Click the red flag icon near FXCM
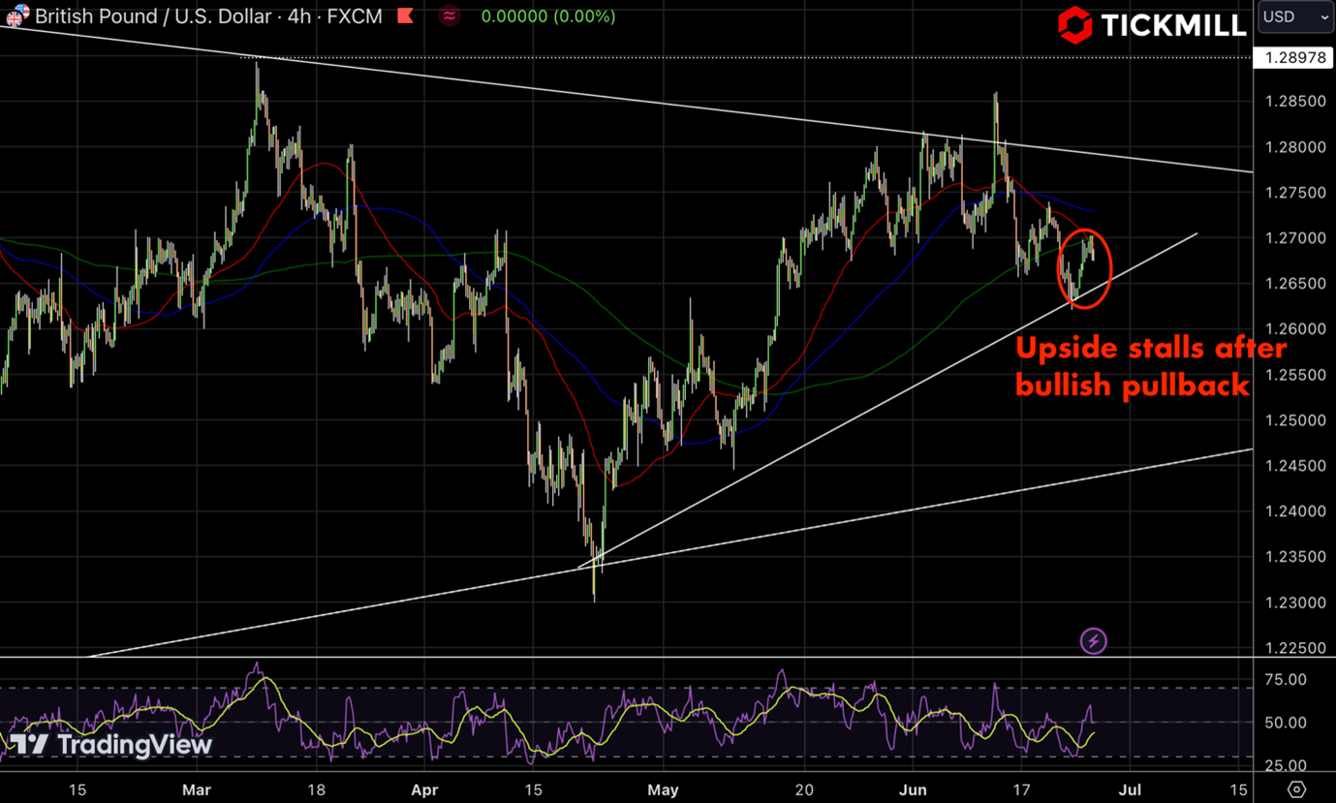The width and height of the screenshot is (1336, 803). [407, 15]
